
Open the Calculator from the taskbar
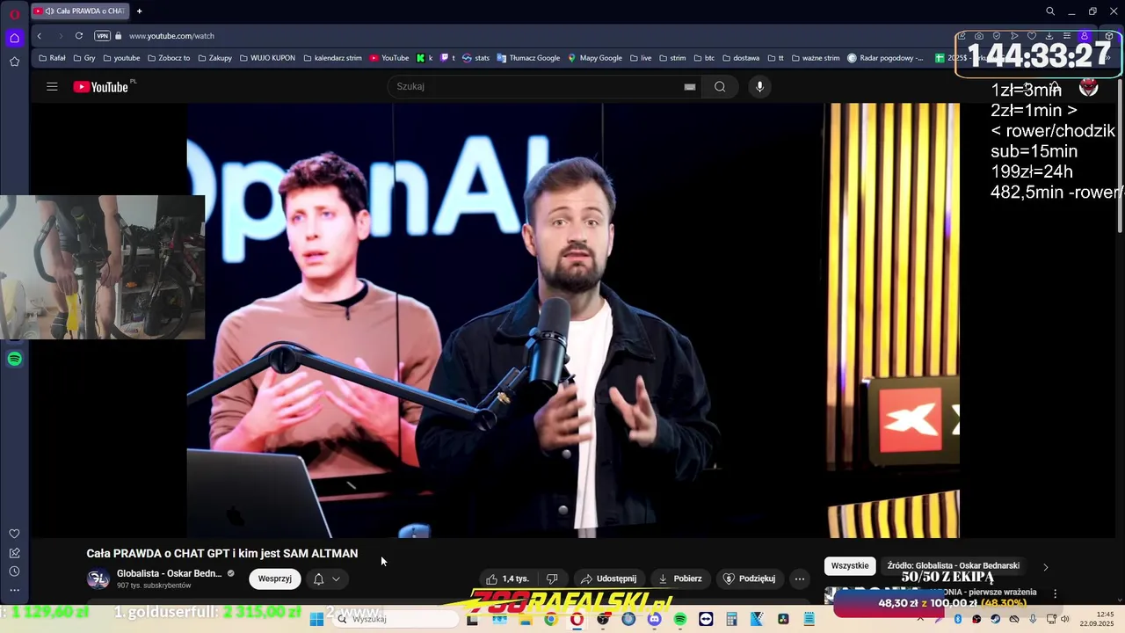(731, 619)
